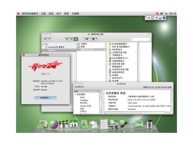This screenshot has width=193, height=145.
Task: Open the gear action dropdown
Action: [94, 39]
